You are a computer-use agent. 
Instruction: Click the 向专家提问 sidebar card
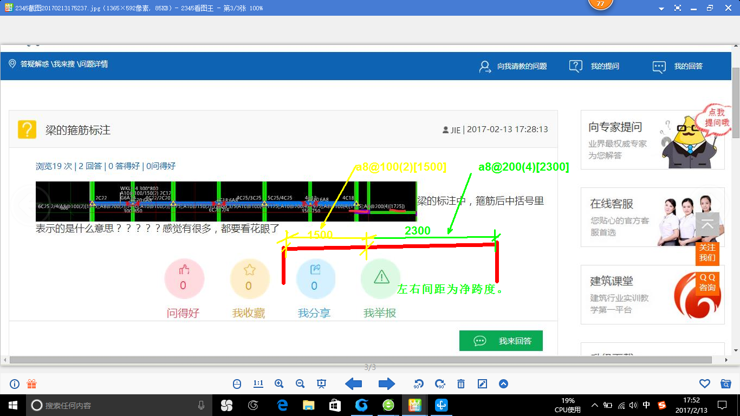point(652,140)
